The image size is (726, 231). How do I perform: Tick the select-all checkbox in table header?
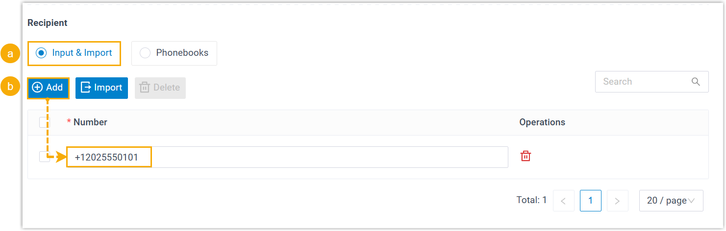point(45,122)
